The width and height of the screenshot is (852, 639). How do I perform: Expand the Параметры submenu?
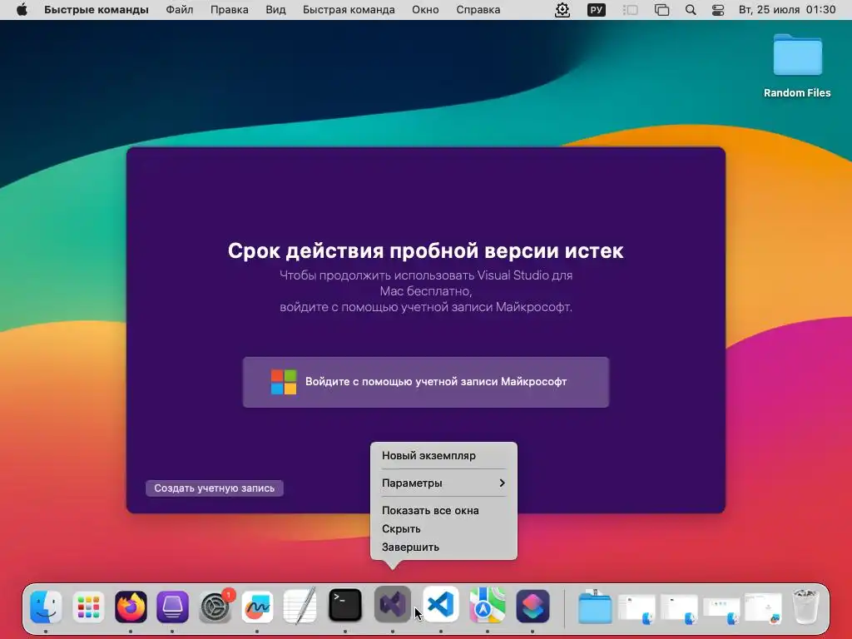coord(443,483)
